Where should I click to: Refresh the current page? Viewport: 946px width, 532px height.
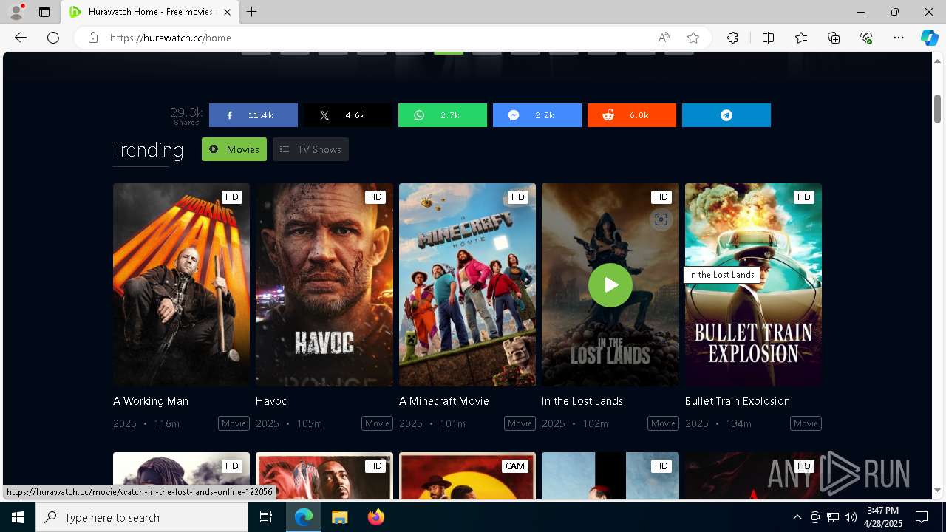coord(53,38)
